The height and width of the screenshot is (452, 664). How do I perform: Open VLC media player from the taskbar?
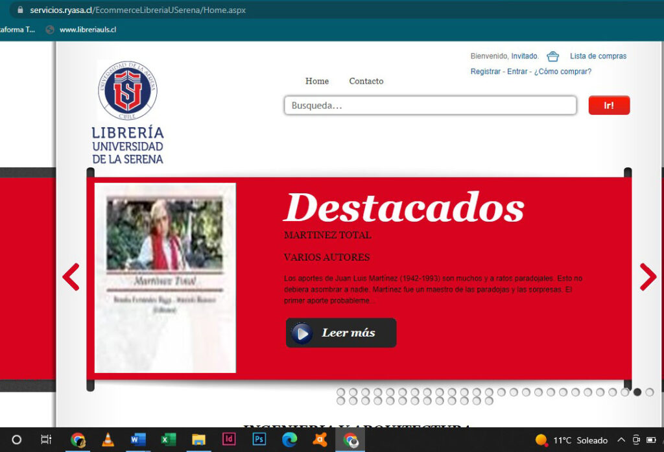point(107,440)
